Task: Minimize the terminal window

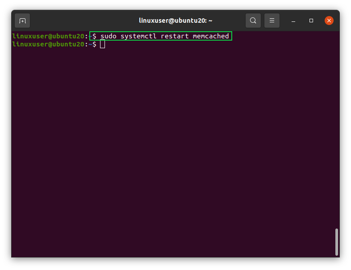Action: [x=293, y=21]
